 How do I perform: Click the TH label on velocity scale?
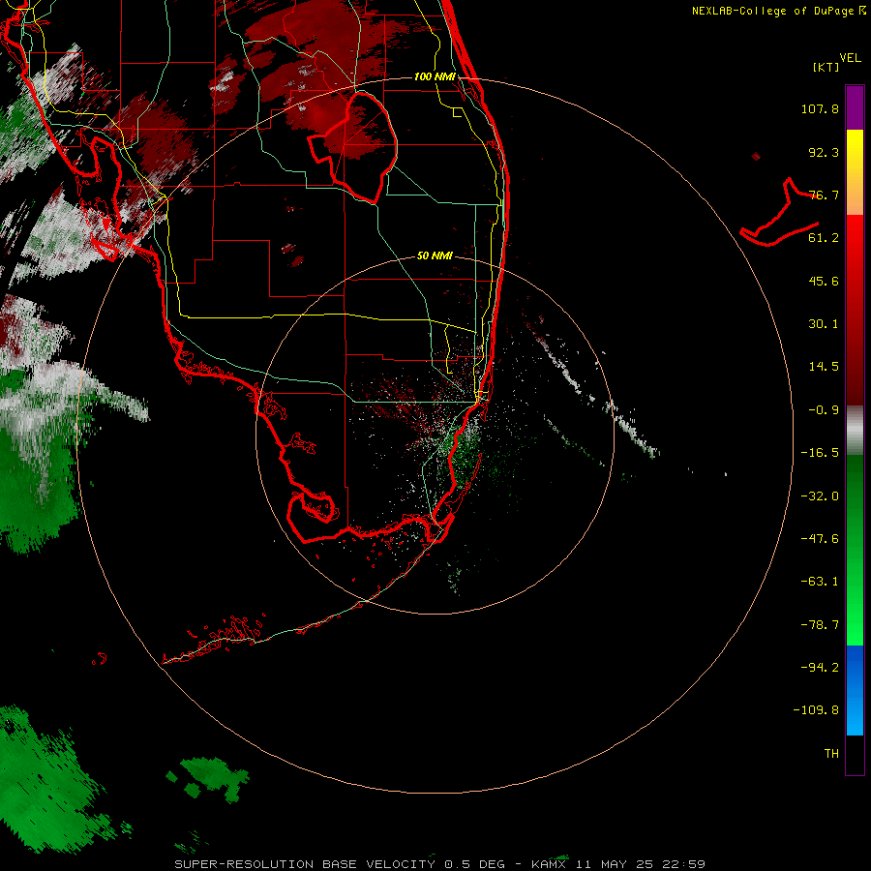pyautogui.click(x=831, y=754)
